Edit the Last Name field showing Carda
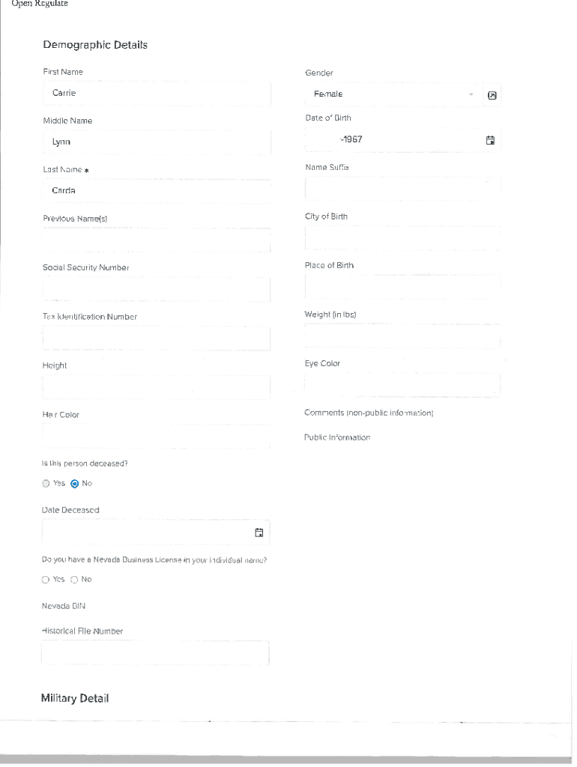The image size is (577, 767). [x=155, y=190]
